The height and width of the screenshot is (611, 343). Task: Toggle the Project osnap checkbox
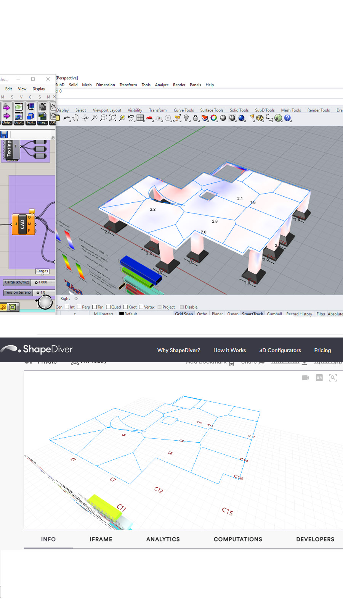coord(160,307)
